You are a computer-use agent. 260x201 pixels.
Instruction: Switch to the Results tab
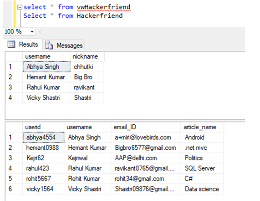pos(23,44)
